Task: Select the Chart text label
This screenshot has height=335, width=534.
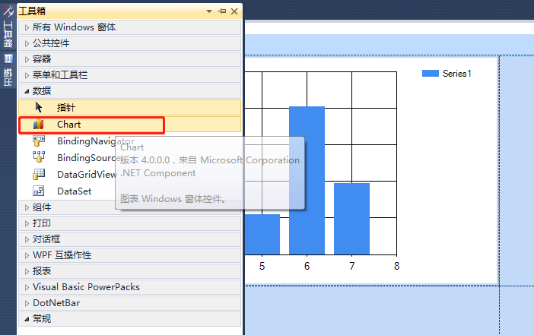Action: click(68, 125)
